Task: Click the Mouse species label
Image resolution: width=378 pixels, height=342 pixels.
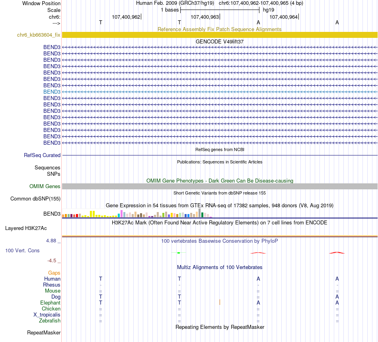Action: [x=53, y=291]
